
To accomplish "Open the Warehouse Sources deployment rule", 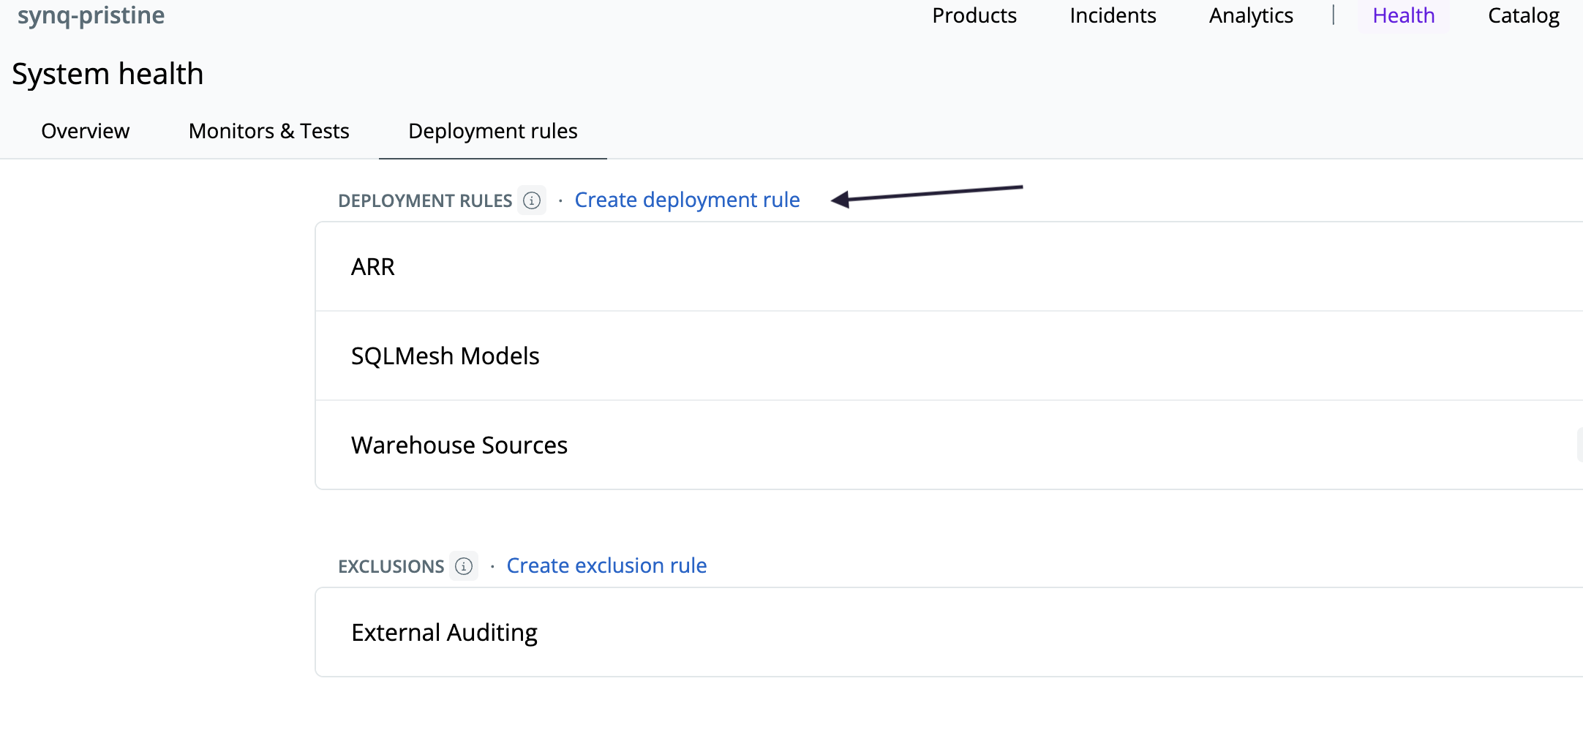I will point(459,445).
